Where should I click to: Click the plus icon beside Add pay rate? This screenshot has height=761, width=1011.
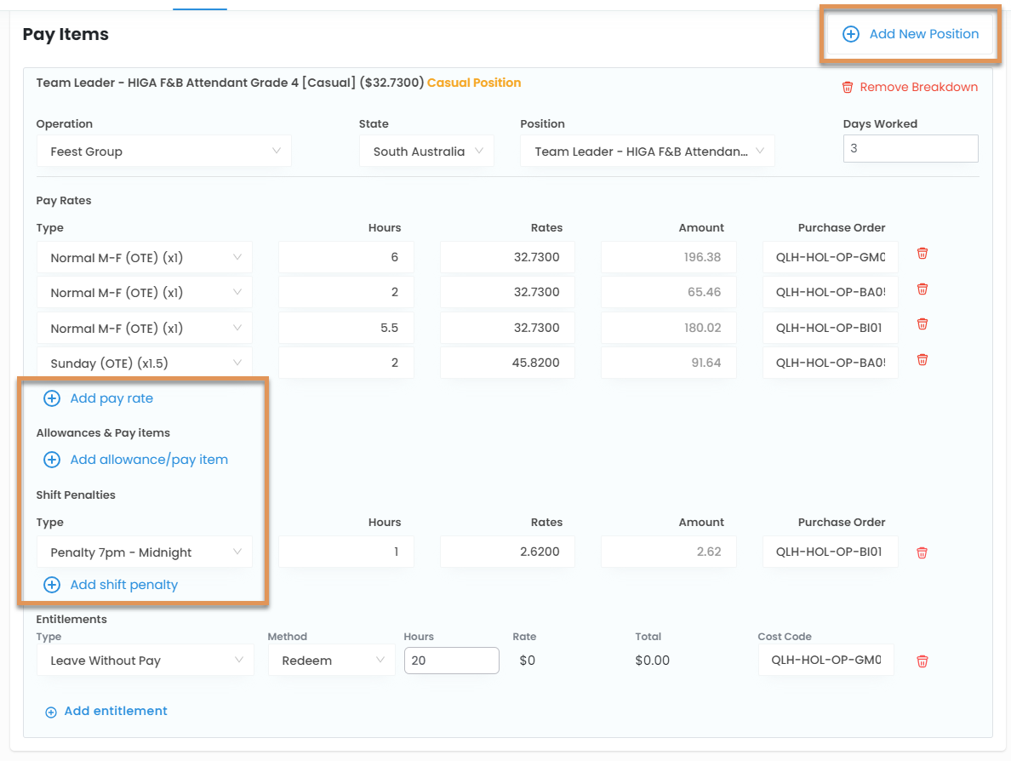(52, 398)
